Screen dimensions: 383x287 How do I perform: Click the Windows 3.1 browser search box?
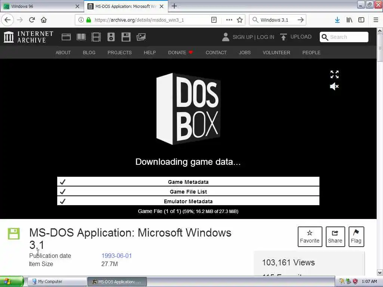[277, 20]
